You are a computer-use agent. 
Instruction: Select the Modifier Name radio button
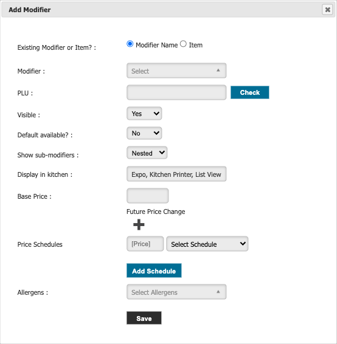pos(130,44)
